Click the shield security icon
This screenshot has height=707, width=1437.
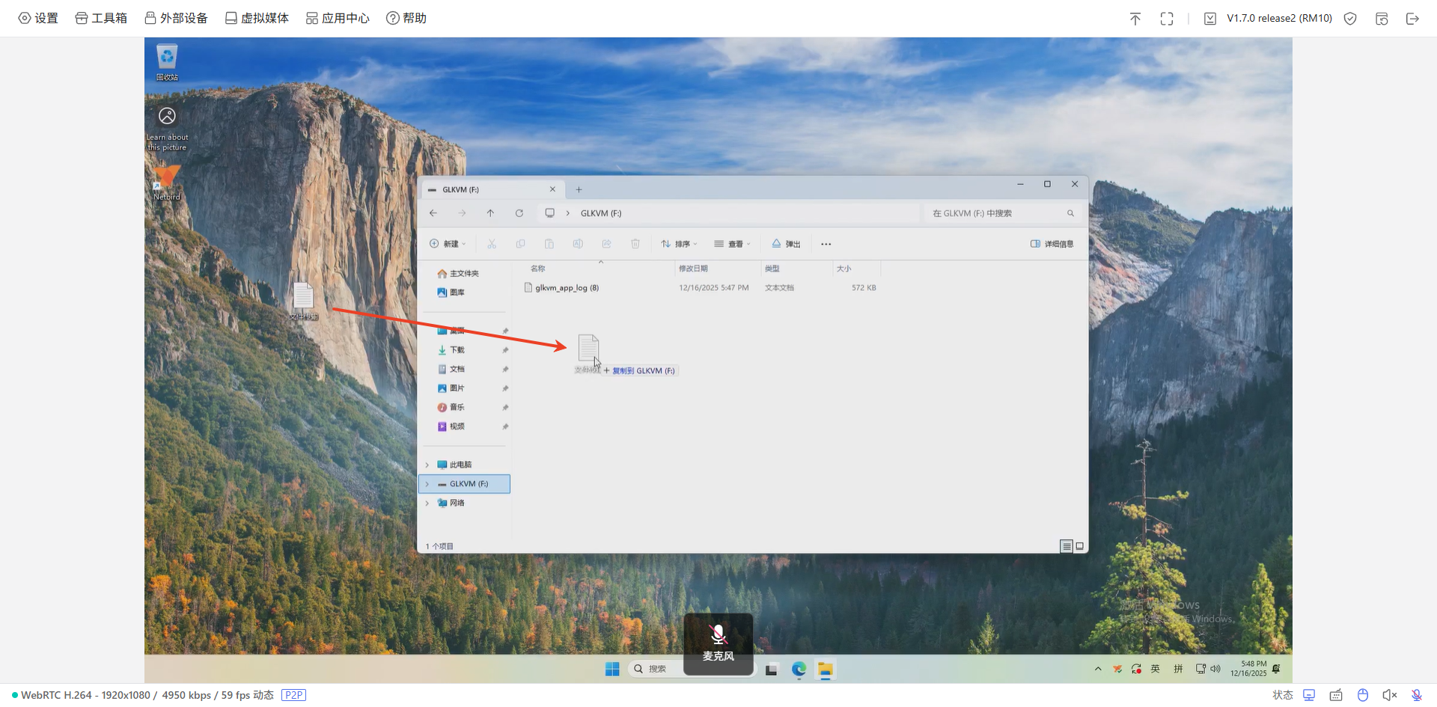coord(1350,19)
